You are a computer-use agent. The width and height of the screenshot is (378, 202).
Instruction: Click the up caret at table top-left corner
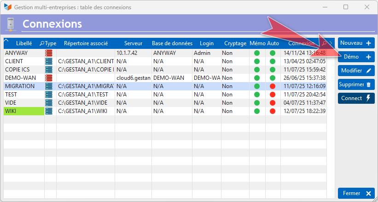6,41
